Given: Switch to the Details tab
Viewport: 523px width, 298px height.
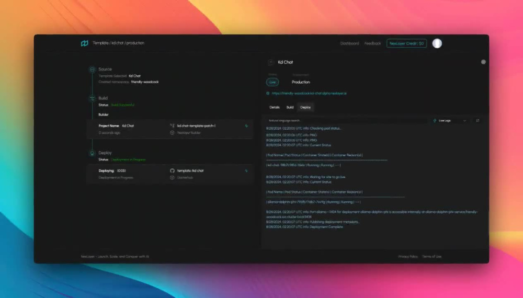Looking at the screenshot, I should (275, 107).
